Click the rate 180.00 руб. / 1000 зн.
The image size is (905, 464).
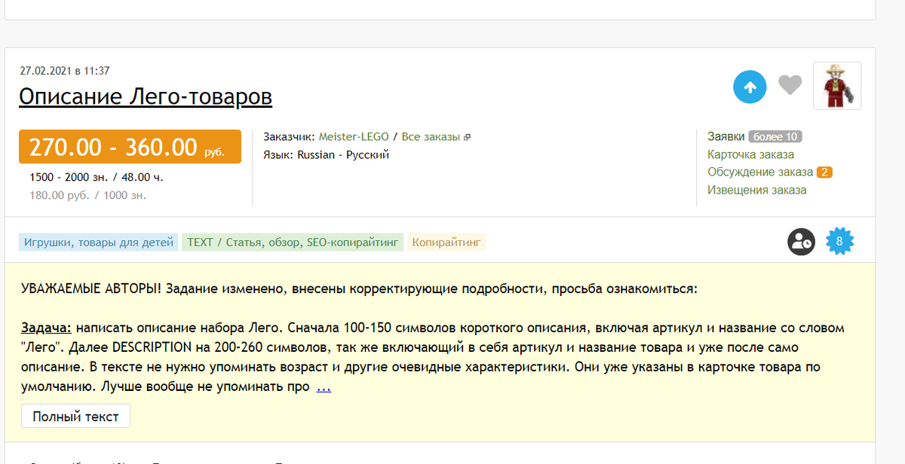click(x=88, y=195)
